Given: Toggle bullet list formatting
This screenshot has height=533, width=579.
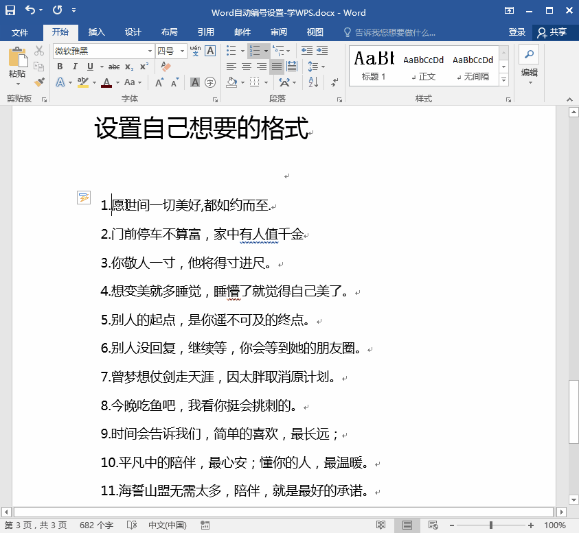Looking at the screenshot, I should [x=231, y=50].
